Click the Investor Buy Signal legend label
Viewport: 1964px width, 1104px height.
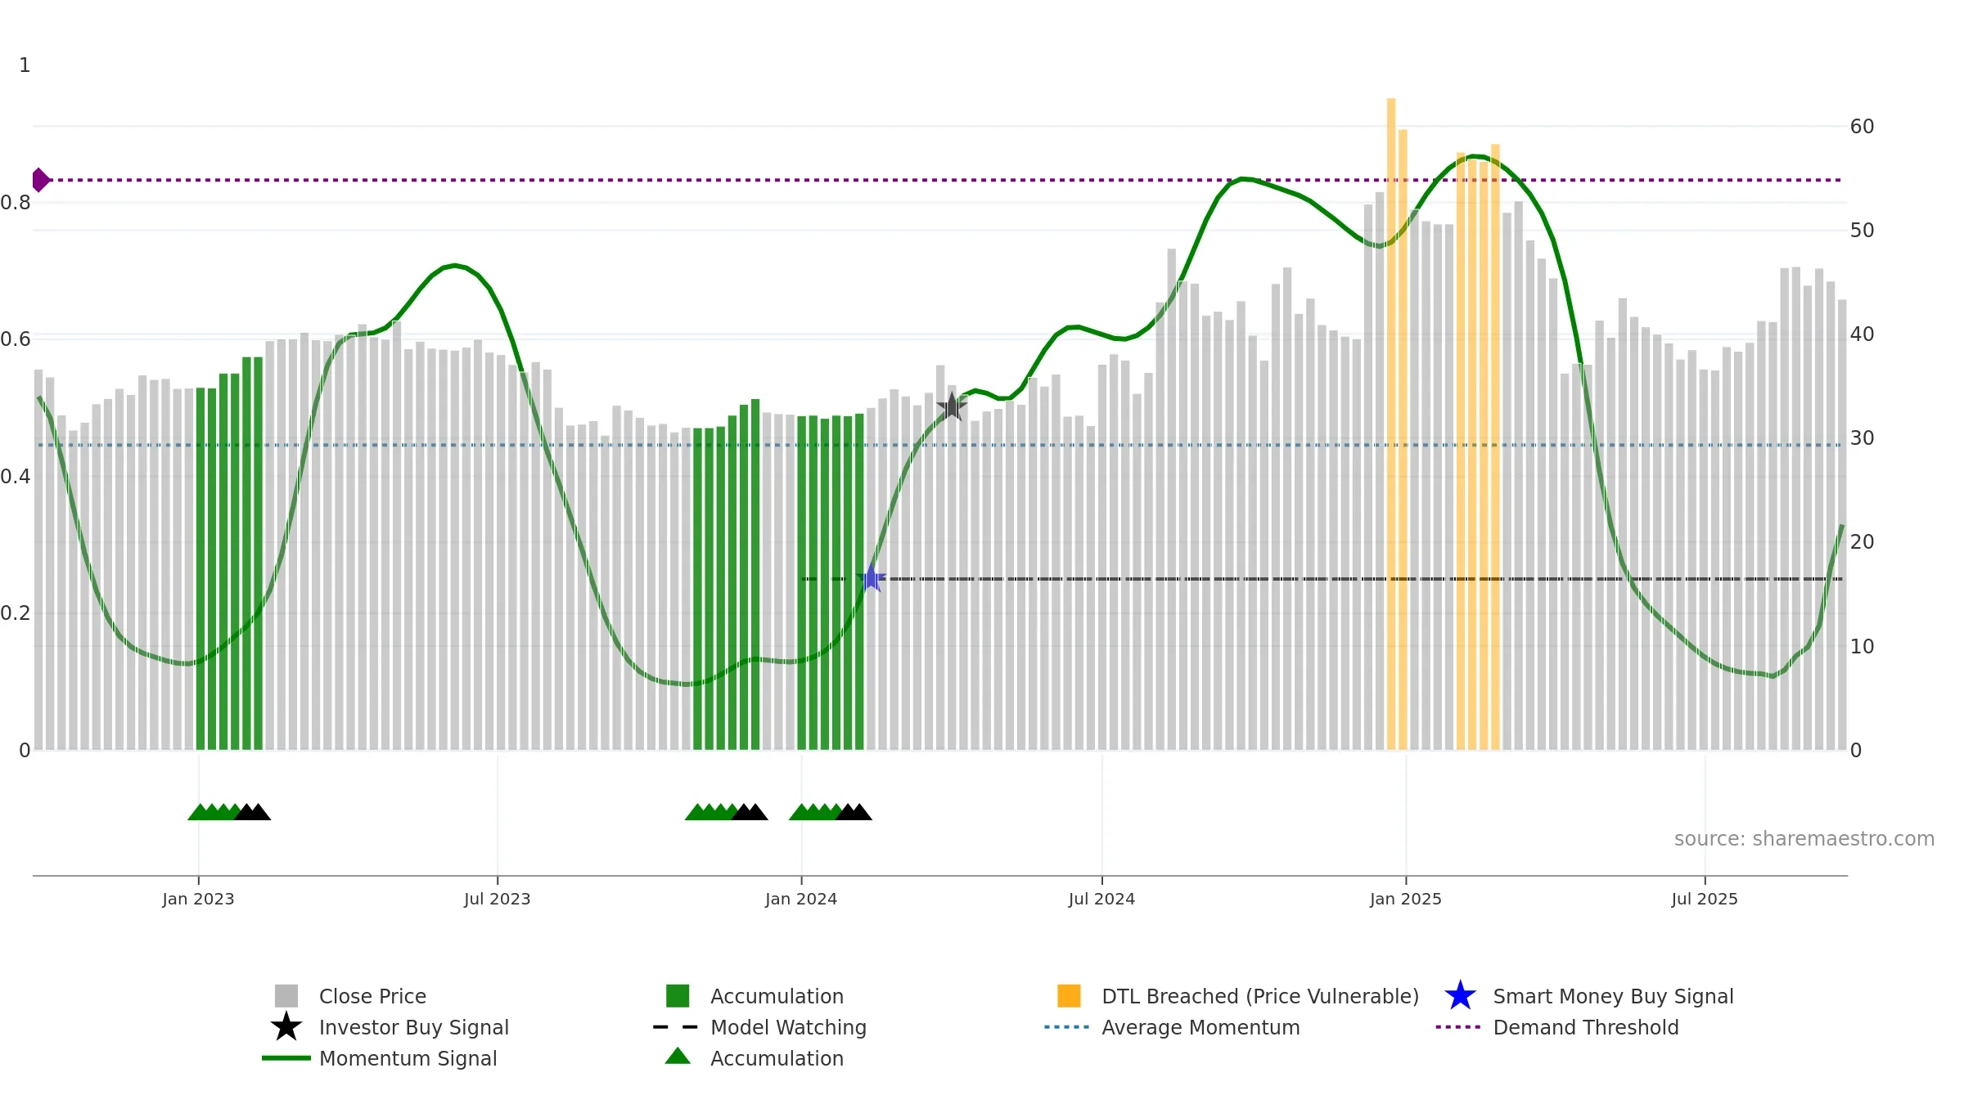tap(414, 1027)
